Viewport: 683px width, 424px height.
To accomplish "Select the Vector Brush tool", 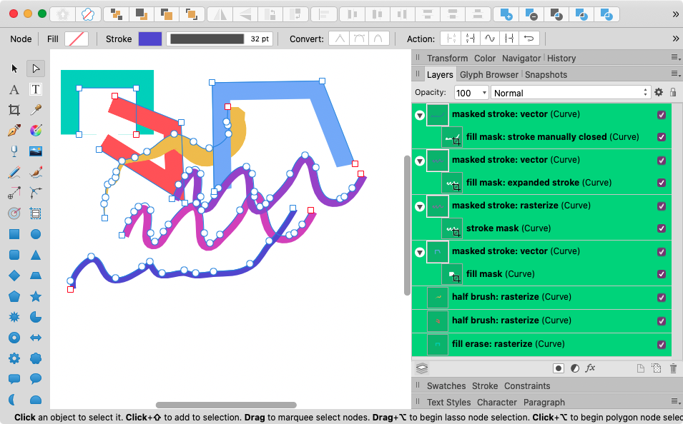I will click(x=34, y=171).
